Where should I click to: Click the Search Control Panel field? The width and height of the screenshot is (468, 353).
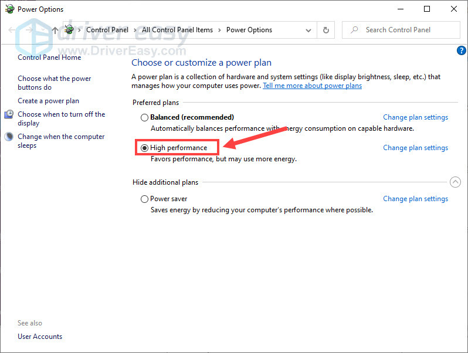pyautogui.click(x=405, y=30)
